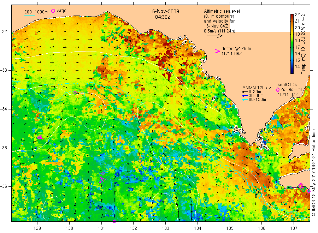The image size is (318, 233).
Task: Click the '(0.1m contours)' caption line
Action: [x=219, y=16]
